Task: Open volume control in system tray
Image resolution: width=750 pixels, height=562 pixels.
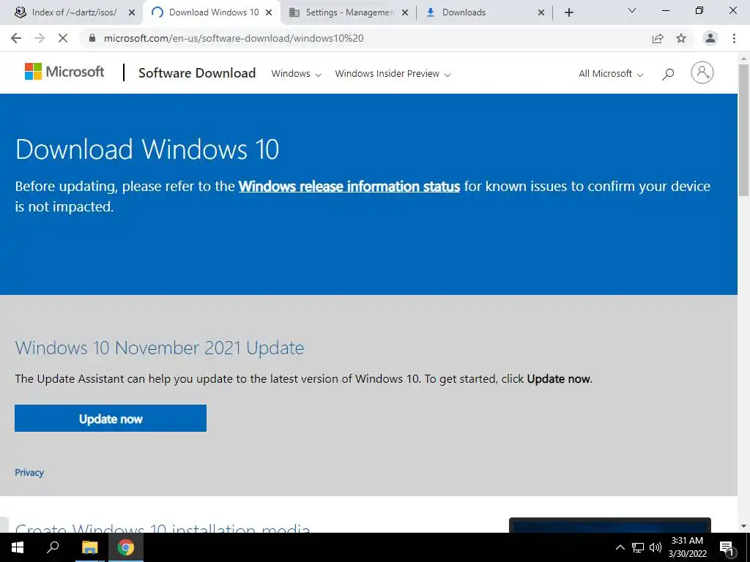Action: 656,547
